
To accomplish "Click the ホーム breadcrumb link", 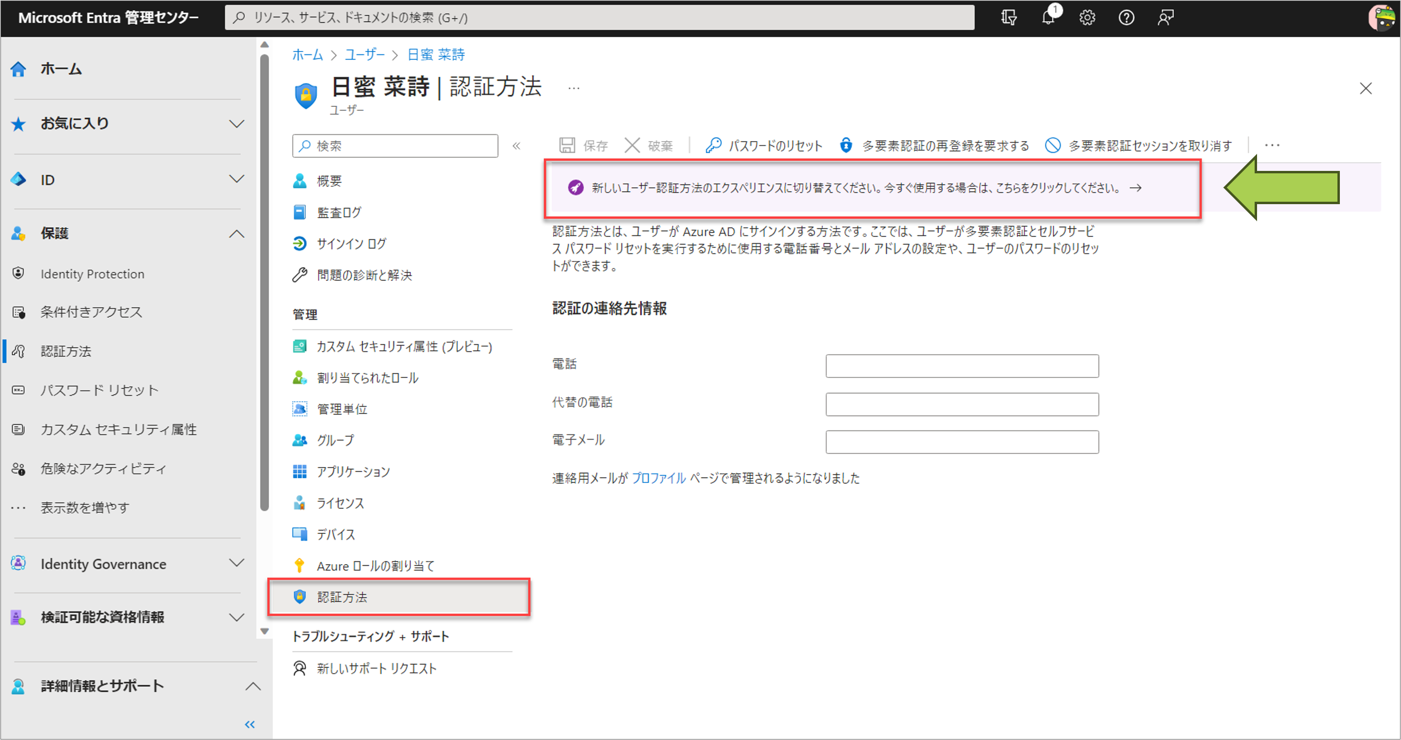I will tap(307, 55).
